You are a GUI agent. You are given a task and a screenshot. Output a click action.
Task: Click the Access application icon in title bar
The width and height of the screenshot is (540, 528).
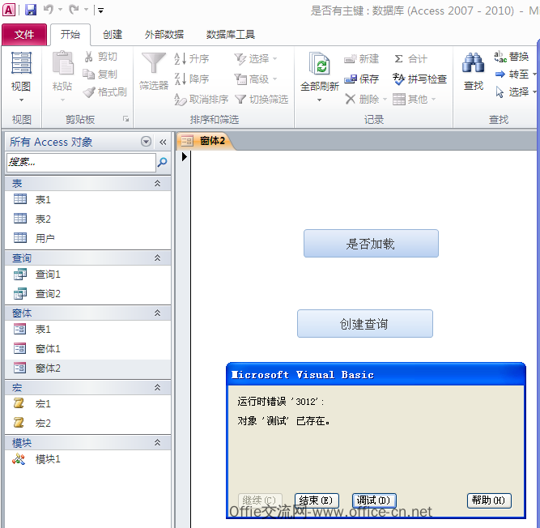(x=9, y=10)
